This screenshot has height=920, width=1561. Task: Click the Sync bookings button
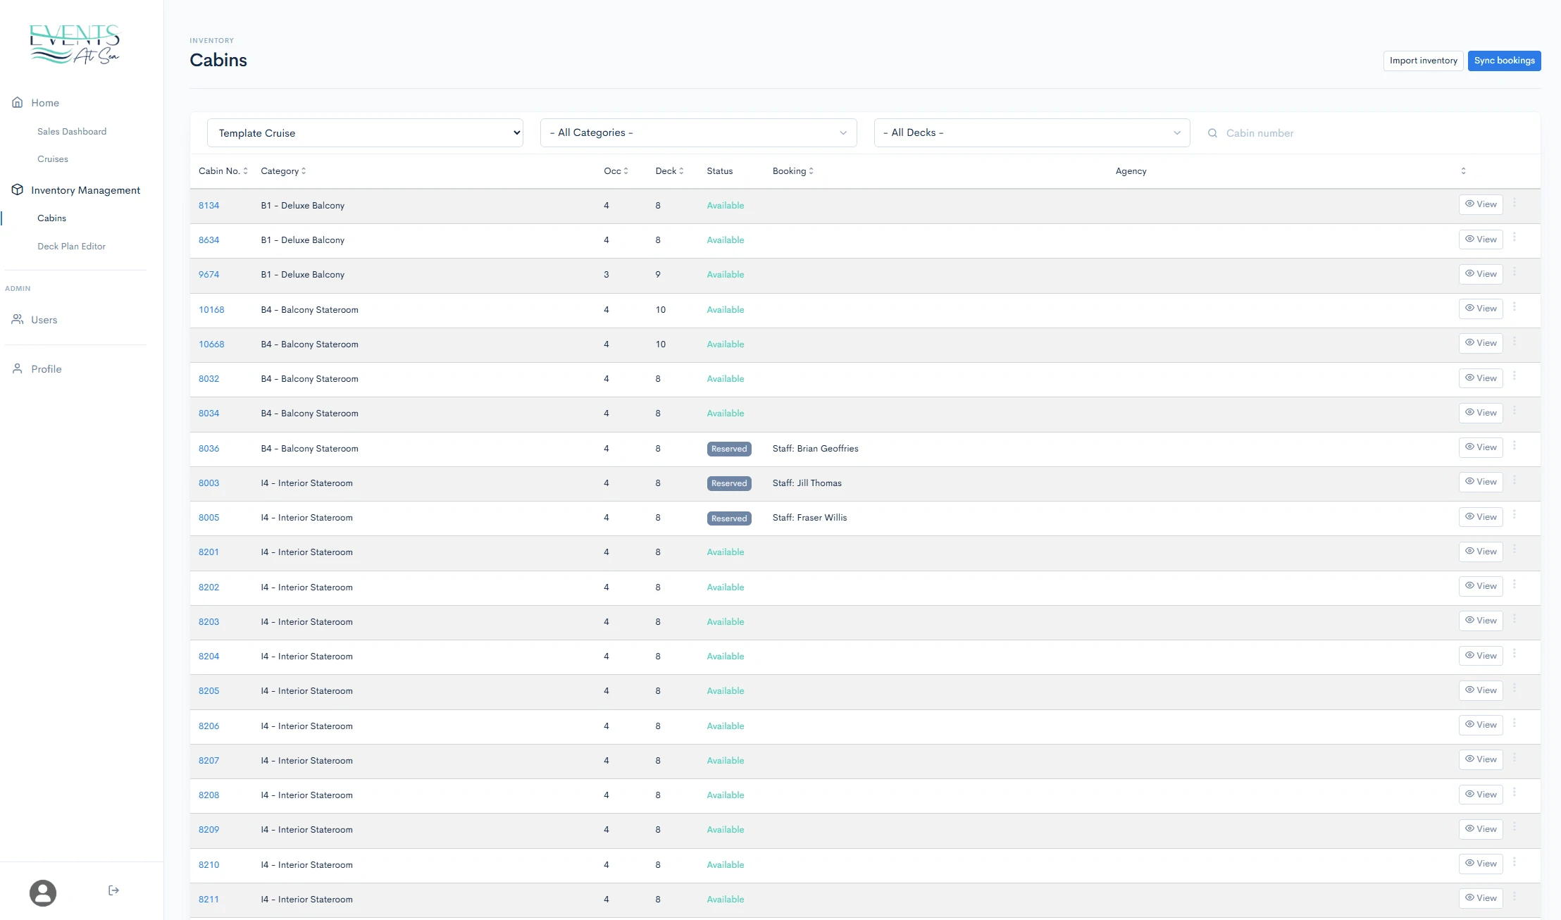click(1504, 61)
